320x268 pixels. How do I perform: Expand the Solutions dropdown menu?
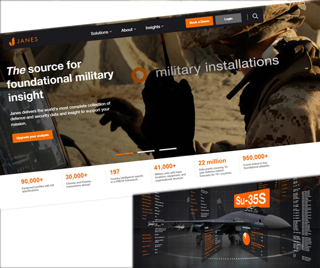tap(101, 33)
